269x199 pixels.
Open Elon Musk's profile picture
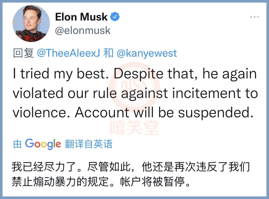(31, 23)
